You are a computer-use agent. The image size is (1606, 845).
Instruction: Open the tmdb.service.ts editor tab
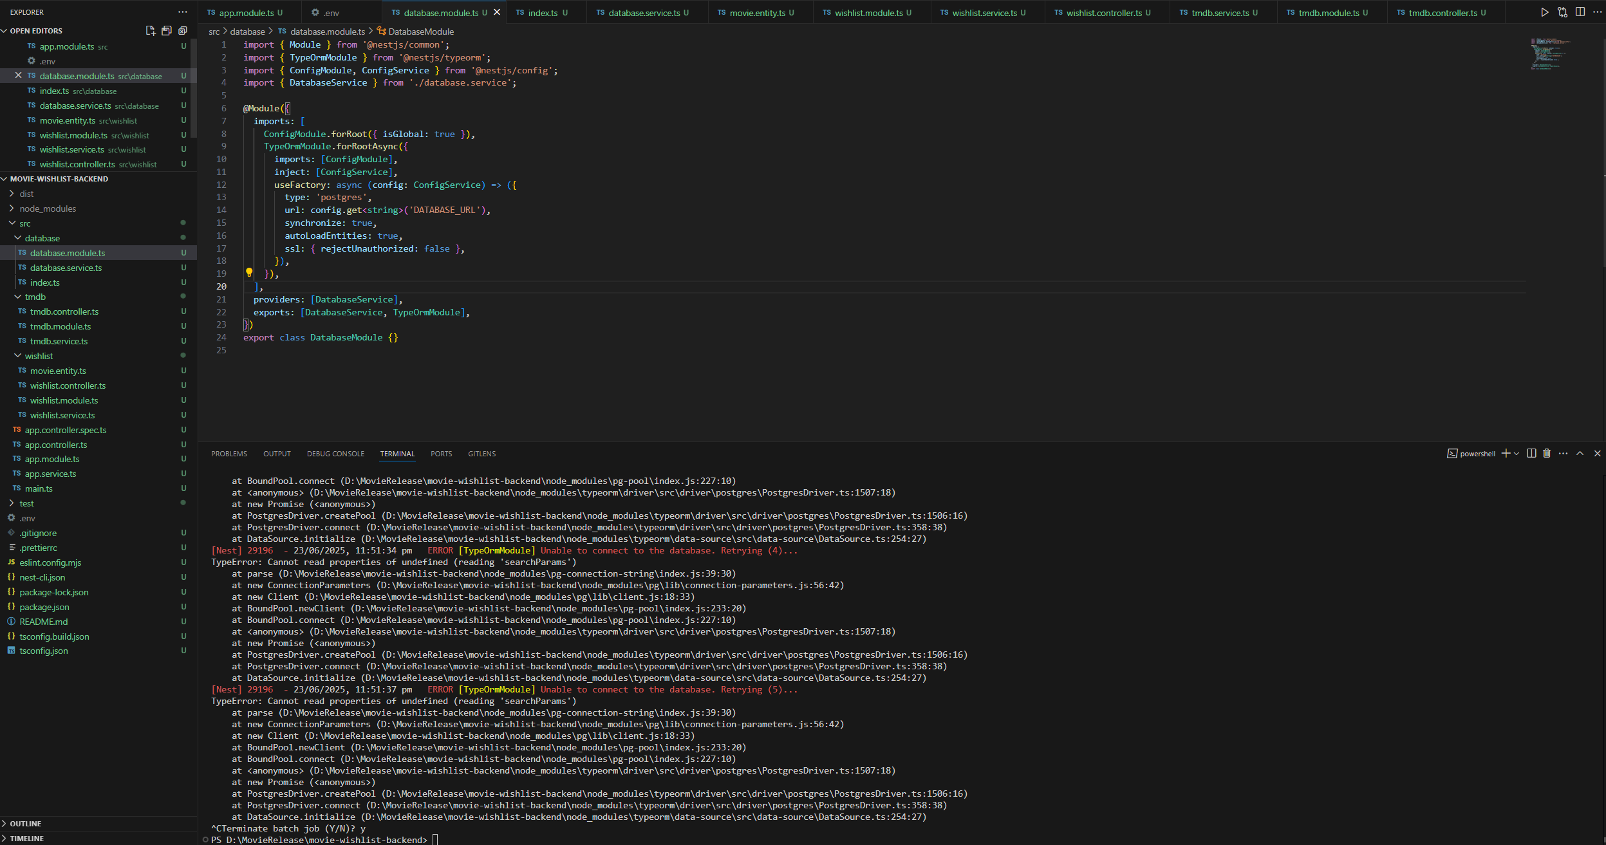1220,13
